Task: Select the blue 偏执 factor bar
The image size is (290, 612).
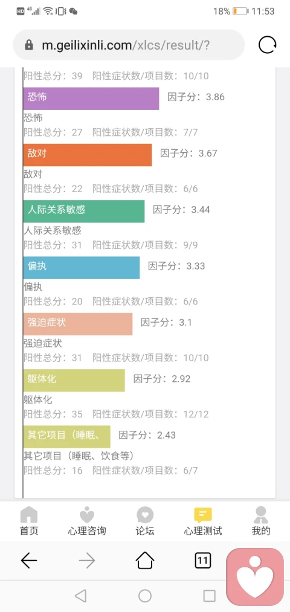Action: [x=81, y=268]
